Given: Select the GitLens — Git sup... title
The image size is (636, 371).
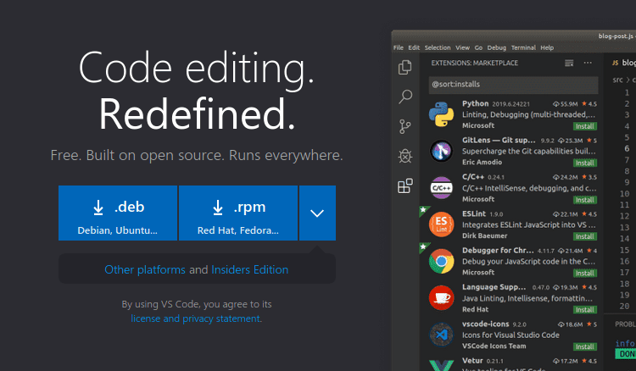Looking at the screenshot, I should (x=499, y=140).
